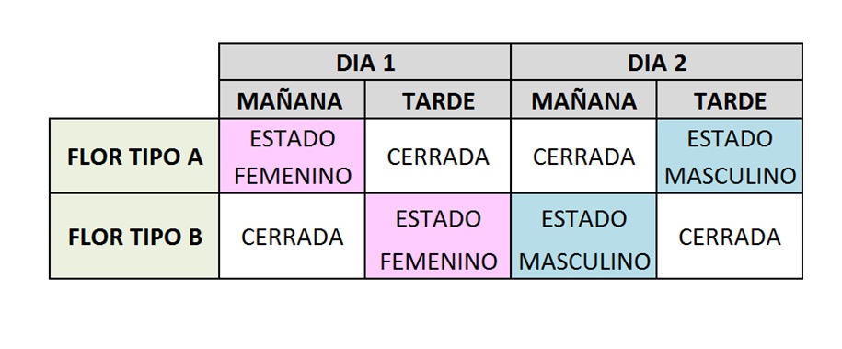Select the TARDE cell under DIA 2

(730, 100)
